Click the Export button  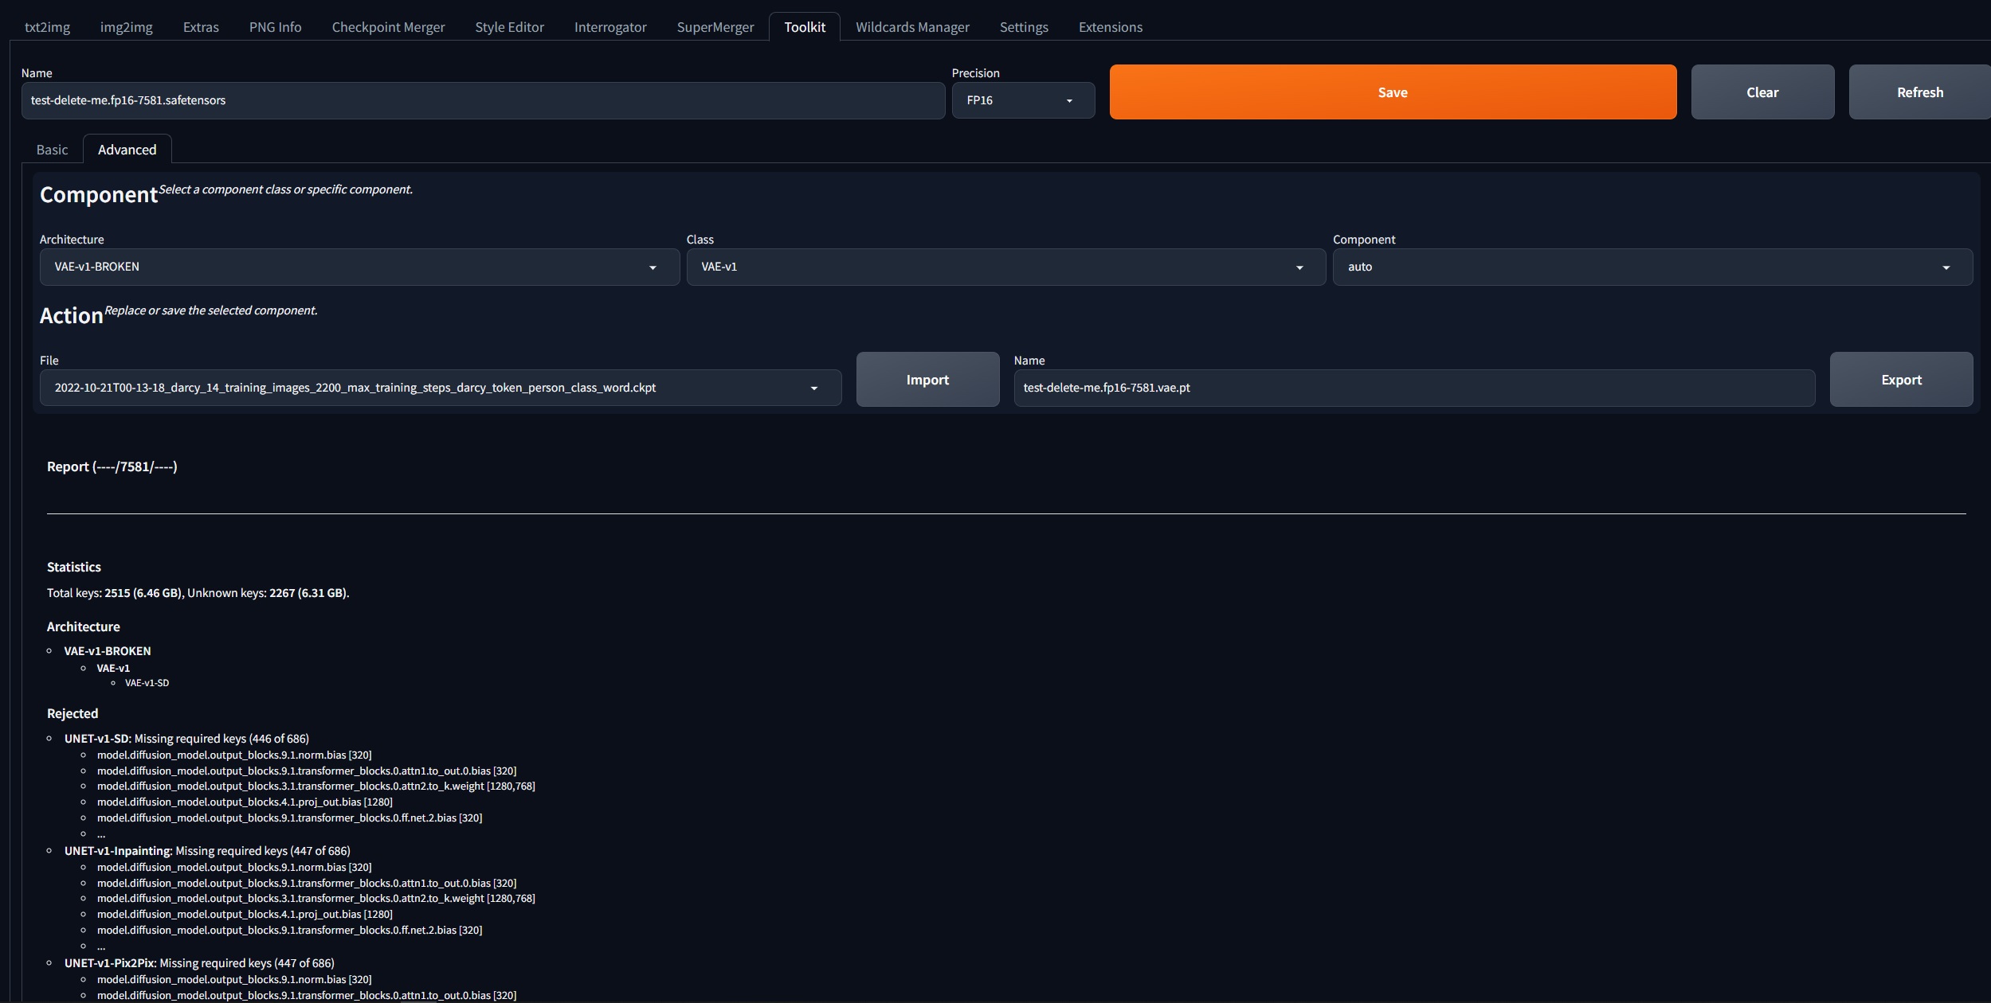[x=1900, y=380]
